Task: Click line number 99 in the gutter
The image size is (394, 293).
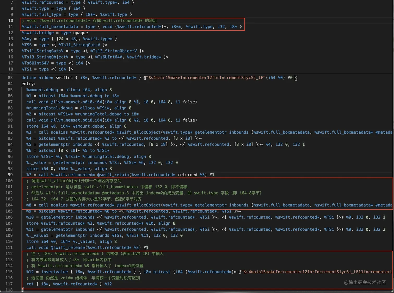Action: (x=10, y=175)
